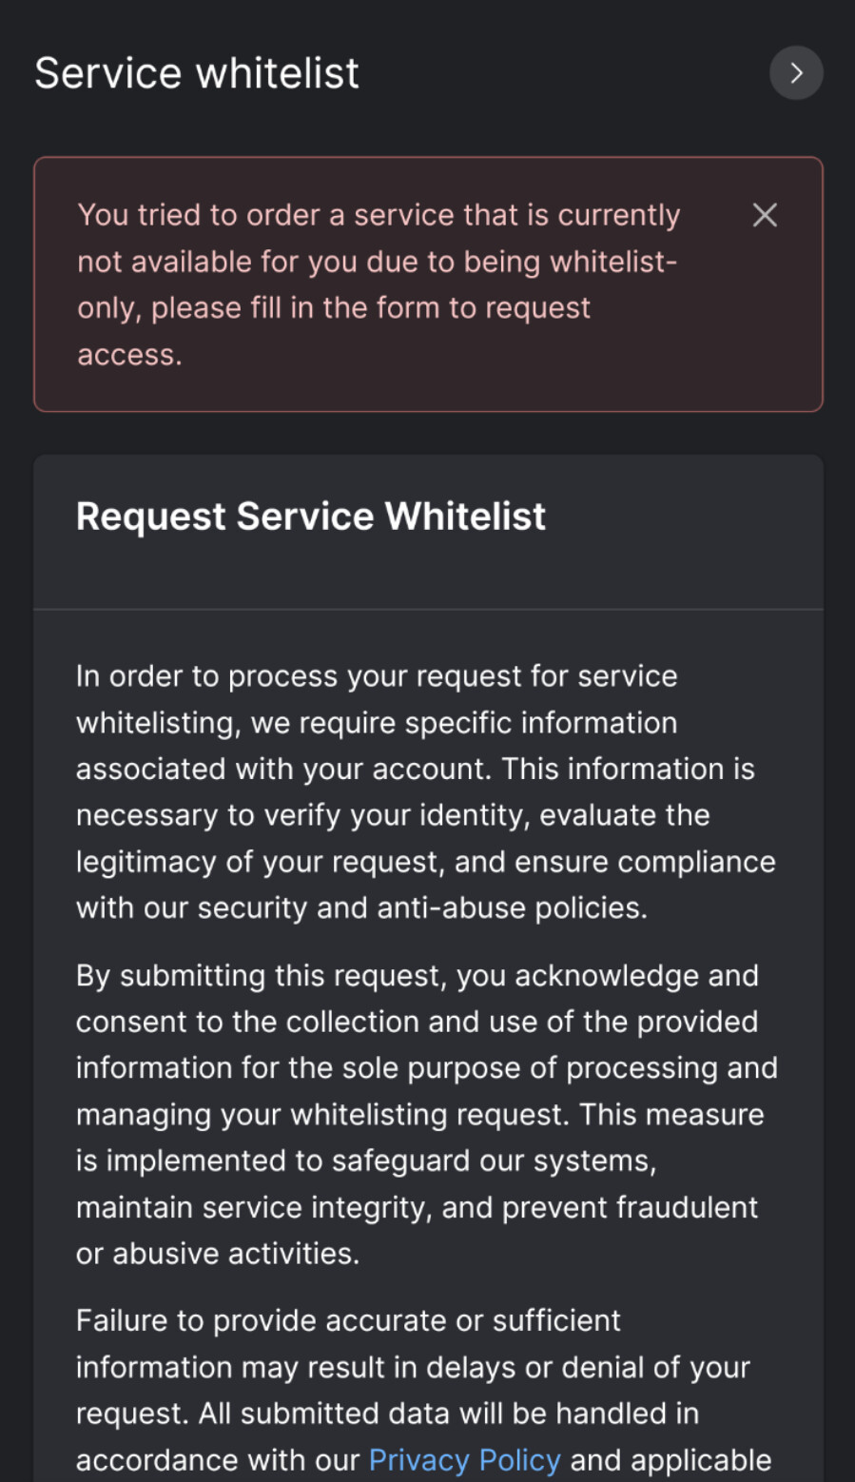Image resolution: width=855 pixels, height=1482 pixels.
Task: Click "delays or denial of your request" text
Action: pos(588,1368)
